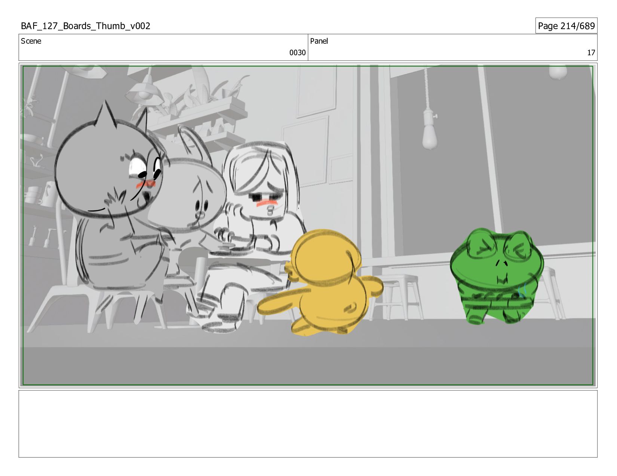Select the Scene label
617x476 pixels.
pos(31,41)
